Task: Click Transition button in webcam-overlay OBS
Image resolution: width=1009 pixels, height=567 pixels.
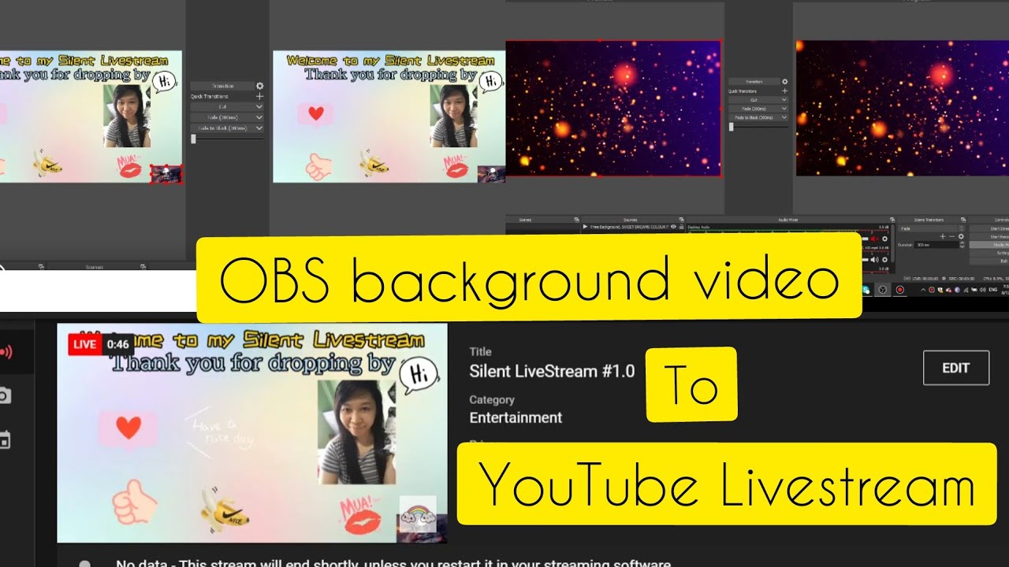Action: (x=222, y=86)
